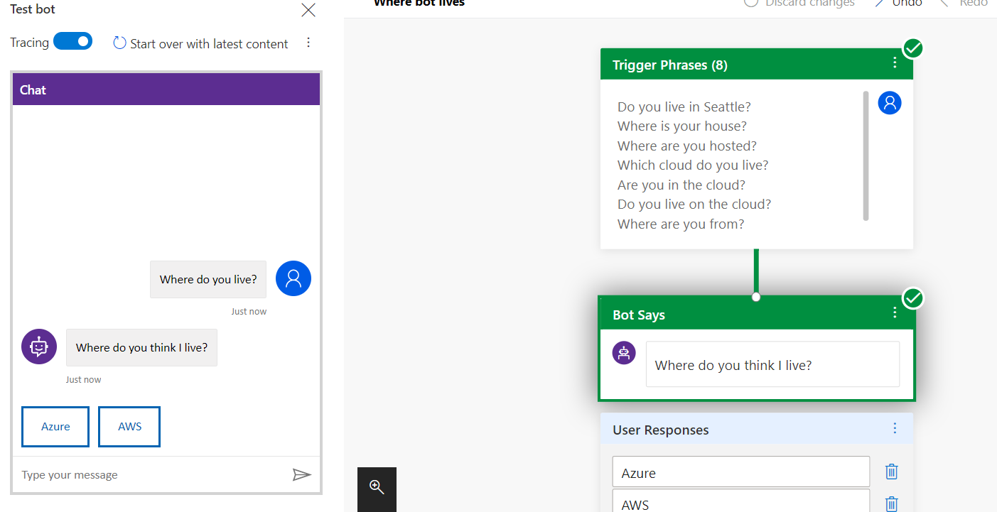Select the phrase Where is your house?
The image size is (997, 512).
tap(681, 126)
